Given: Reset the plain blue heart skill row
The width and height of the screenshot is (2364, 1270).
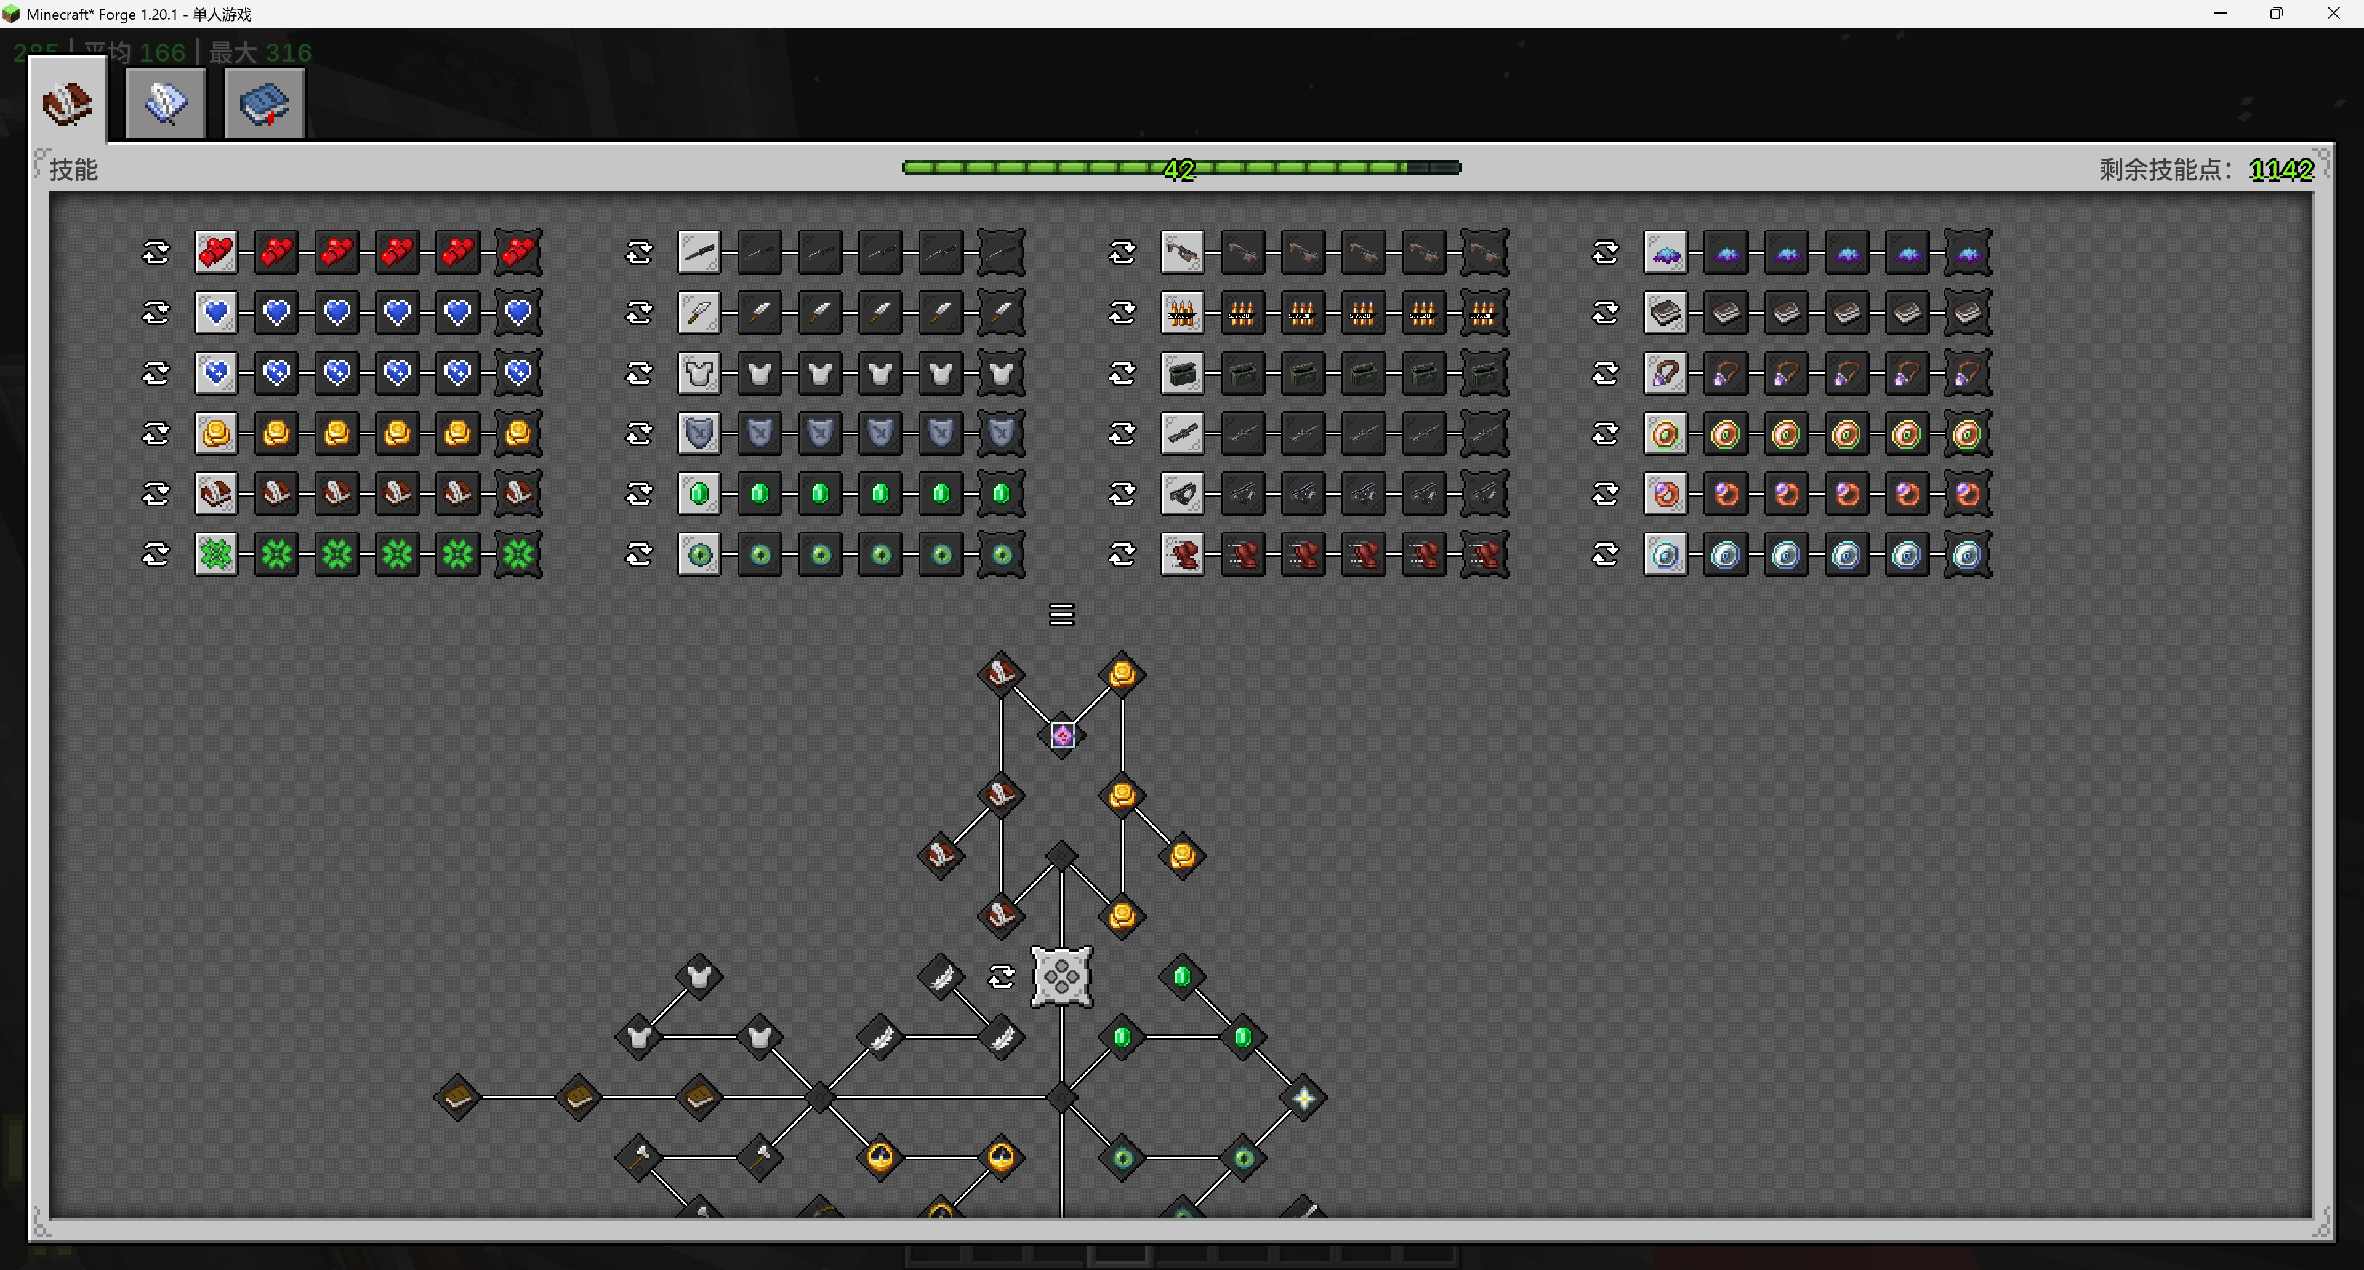Looking at the screenshot, I should tap(156, 313).
